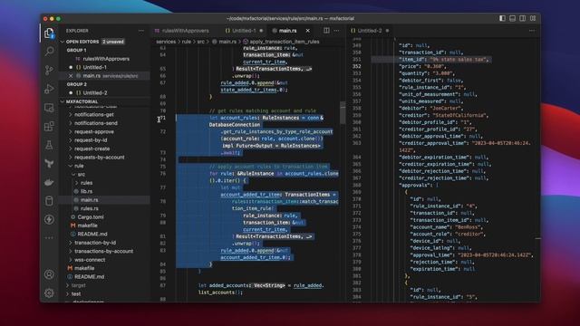Open the Docker whale view

click(49, 182)
